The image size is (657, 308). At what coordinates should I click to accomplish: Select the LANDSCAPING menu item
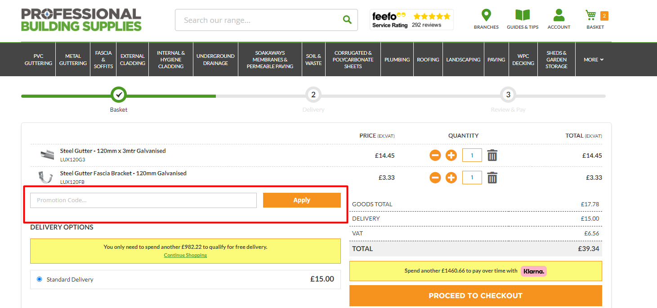(463, 59)
